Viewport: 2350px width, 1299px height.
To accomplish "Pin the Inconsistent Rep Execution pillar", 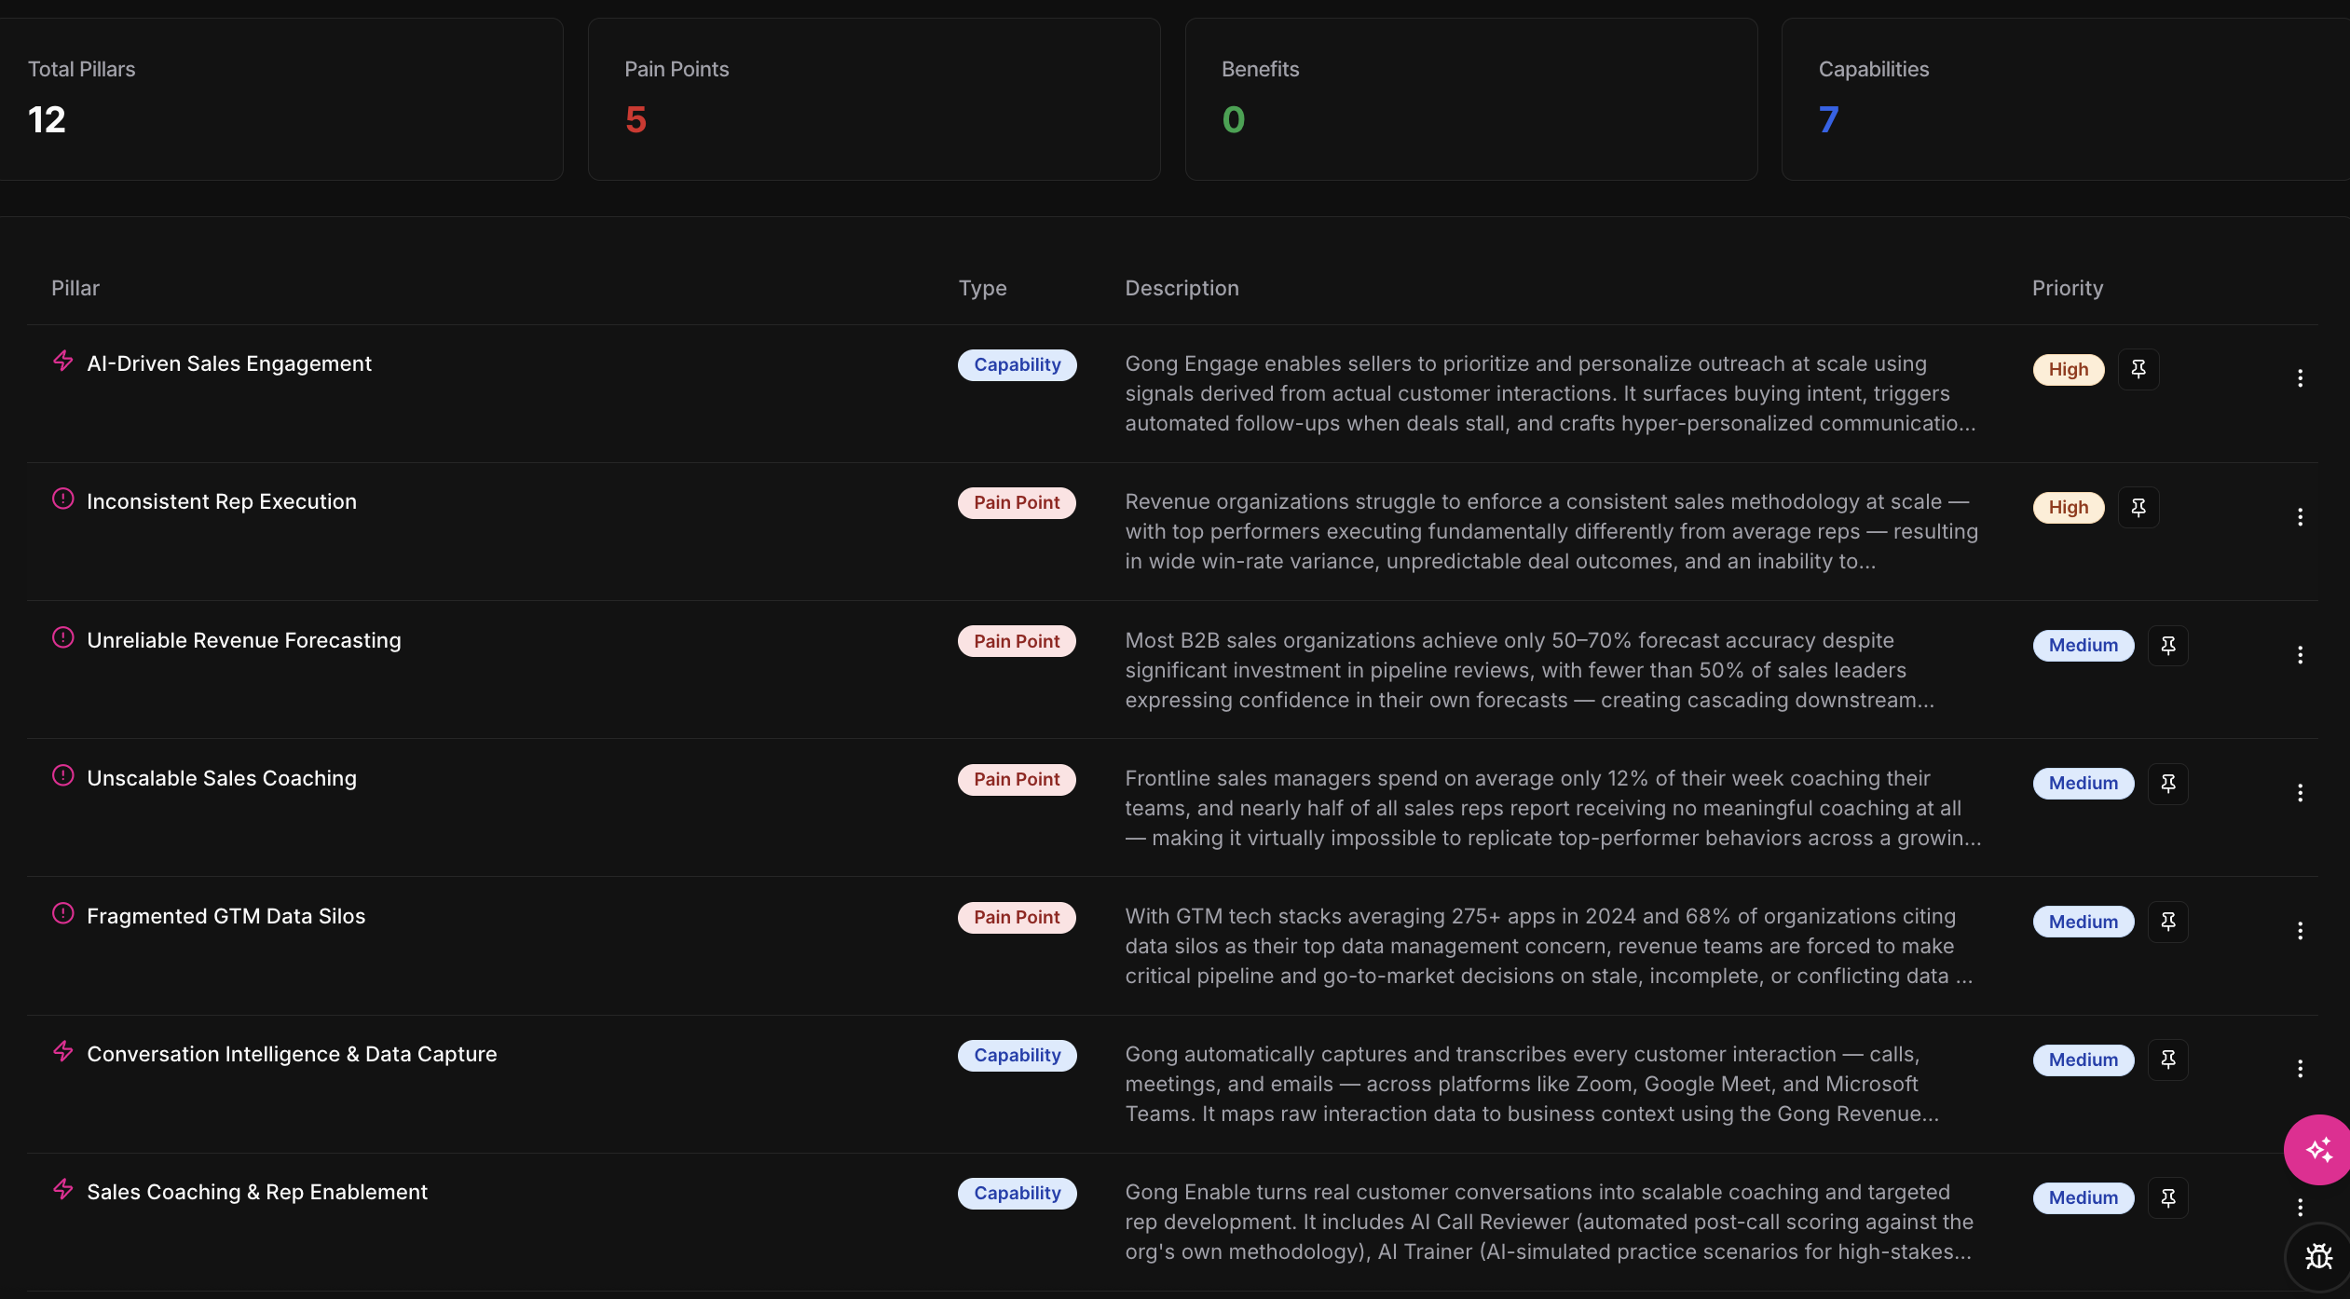I will (2138, 507).
